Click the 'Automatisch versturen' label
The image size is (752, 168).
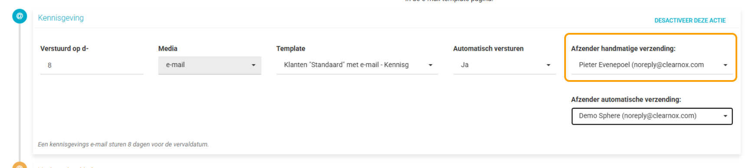pos(488,48)
